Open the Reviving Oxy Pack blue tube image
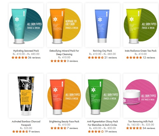Screen dimensions: 159x136 [x=102, y=25]
